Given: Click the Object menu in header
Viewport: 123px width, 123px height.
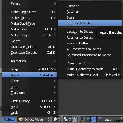Looking at the screenshot, I should coord(9,120).
